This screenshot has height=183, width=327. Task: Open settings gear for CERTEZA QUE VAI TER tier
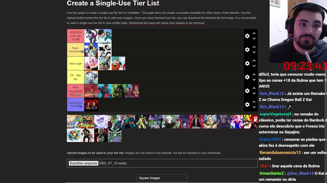pos(247,36)
